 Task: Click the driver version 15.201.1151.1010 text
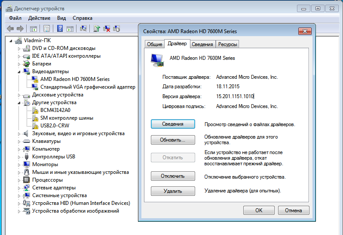tap(235, 96)
